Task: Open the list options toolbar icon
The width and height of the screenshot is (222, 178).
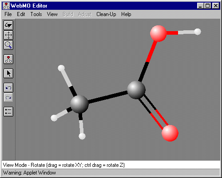Action: (x=8, y=112)
